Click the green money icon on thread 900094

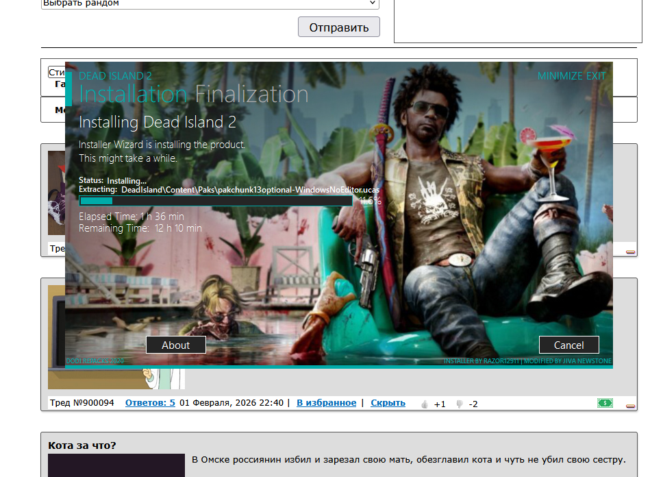604,403
